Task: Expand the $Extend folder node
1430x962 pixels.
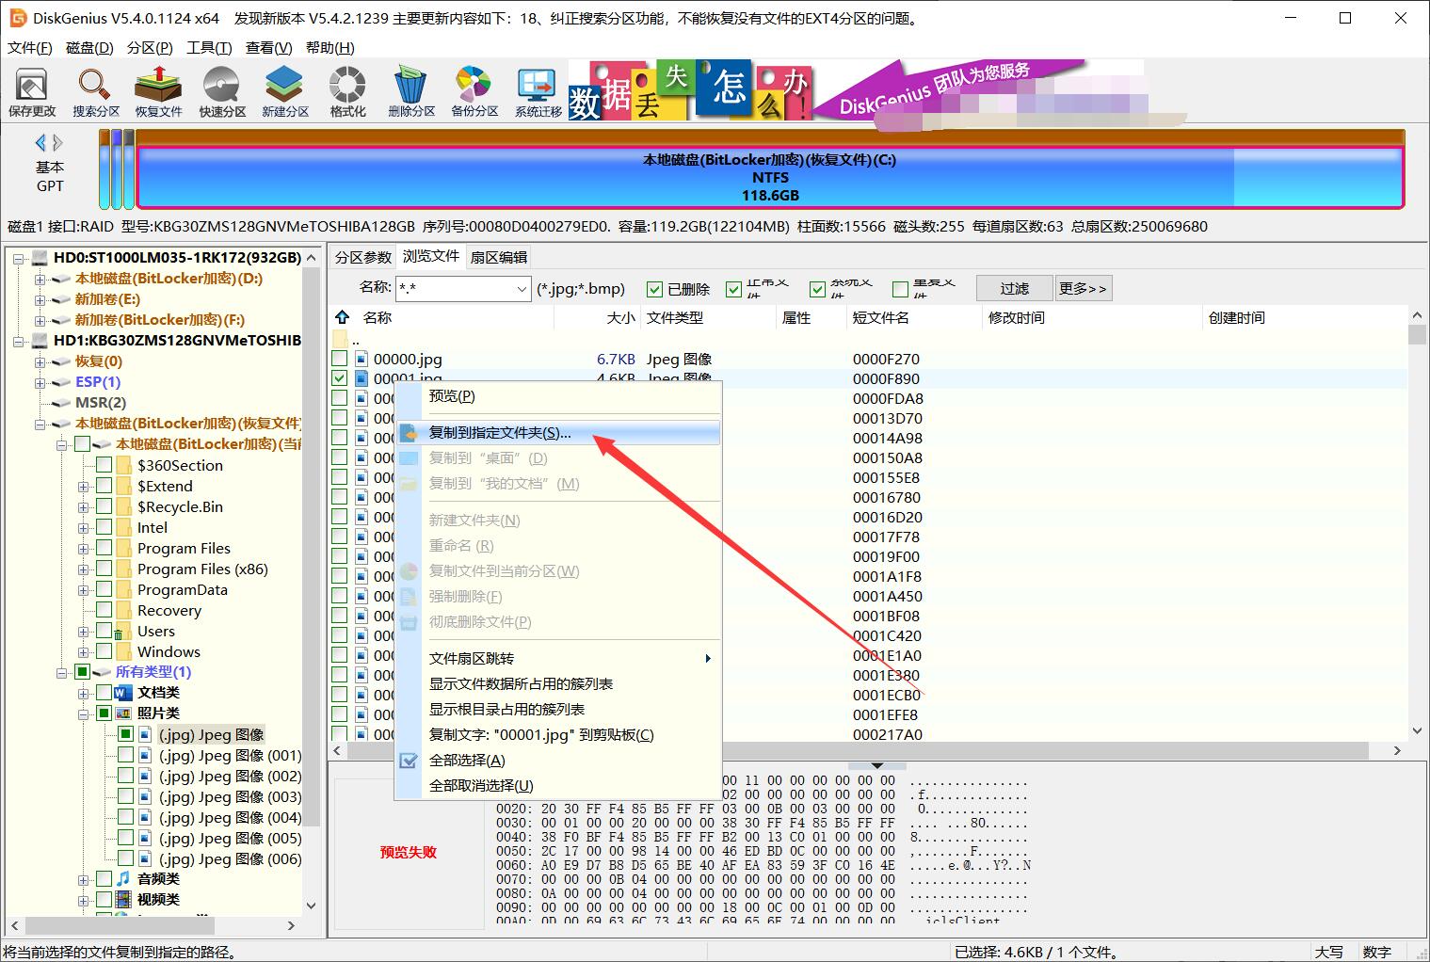Action: [84, 486]
